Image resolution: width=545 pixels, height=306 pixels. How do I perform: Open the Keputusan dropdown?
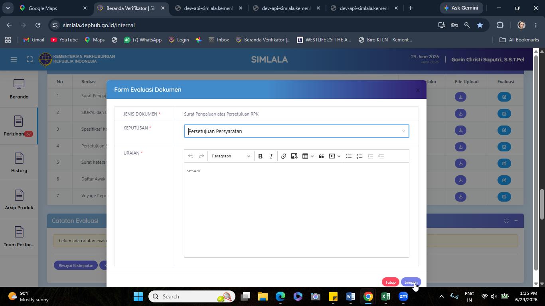[296, 131]
